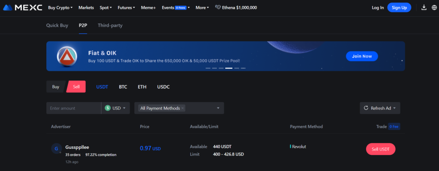
Task: Open the download app icon
Action: pyautogui.click(x=424, y=7)
